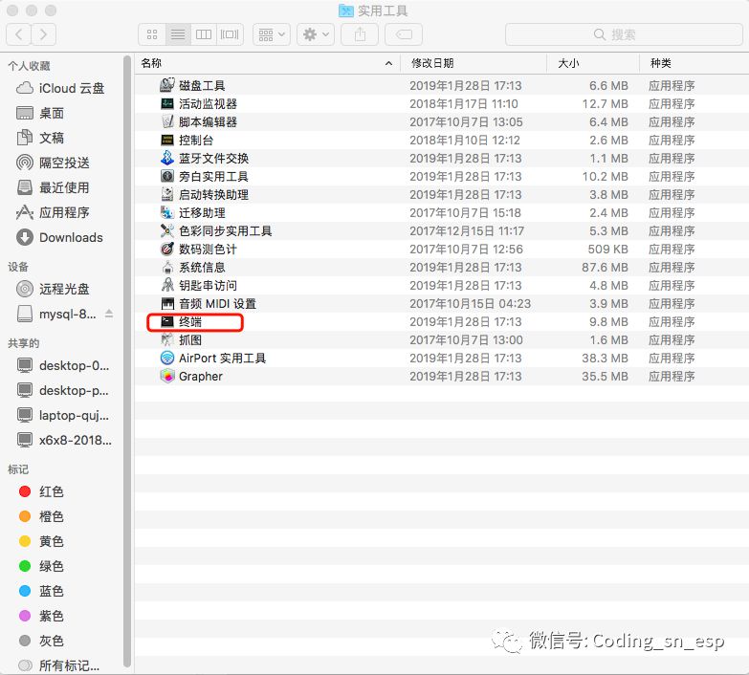Screen dimensions: 749x675
Task: Open 桌面 Desktop in sidebar
Action: click(x=40, y=113)
